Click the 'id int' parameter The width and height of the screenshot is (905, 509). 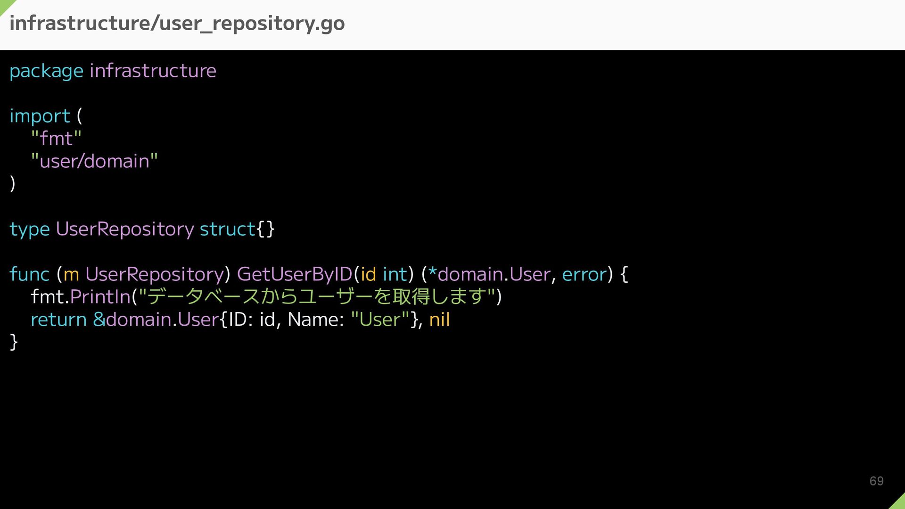click(384, 274)
